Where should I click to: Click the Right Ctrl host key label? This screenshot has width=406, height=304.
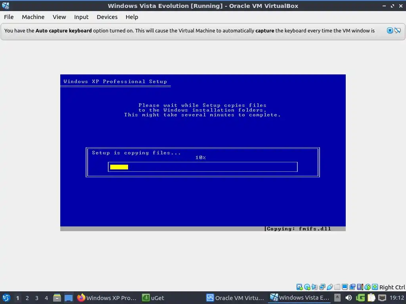[x=392, y=287]
